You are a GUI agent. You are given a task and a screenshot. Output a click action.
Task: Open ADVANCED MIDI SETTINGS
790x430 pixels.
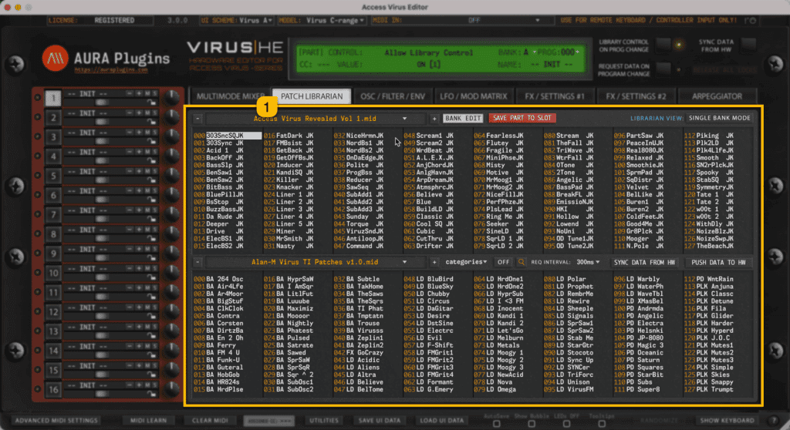(x=56, y=421)
